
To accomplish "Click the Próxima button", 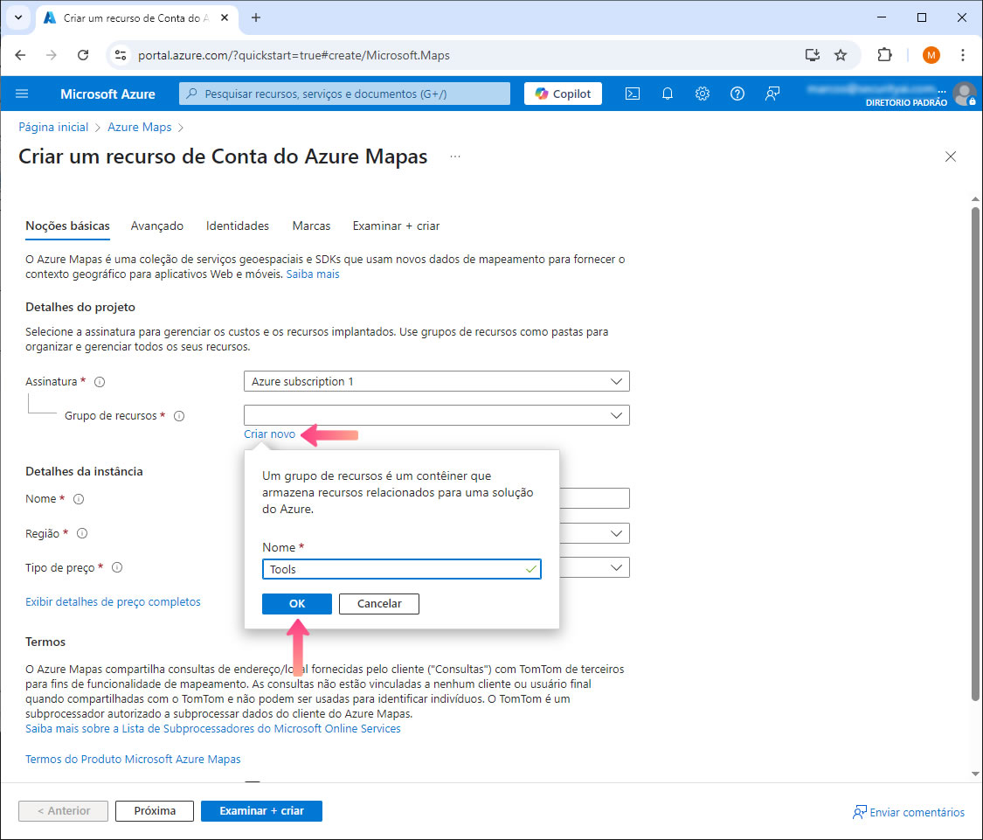I will 155,810.
